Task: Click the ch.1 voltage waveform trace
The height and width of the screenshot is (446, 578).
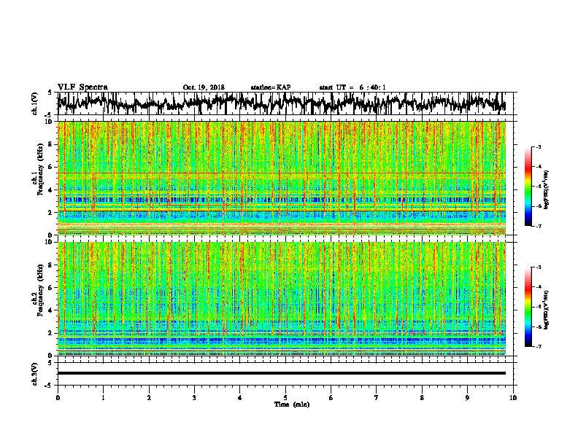Action: pyautogui.click(x=281, y=103)
